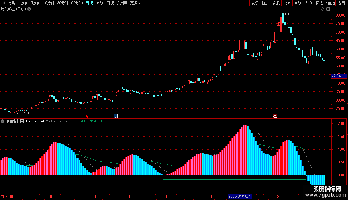Open the 多股 multi-stock view
Viewport: 348px width, 200px height.
click(276, 3)
